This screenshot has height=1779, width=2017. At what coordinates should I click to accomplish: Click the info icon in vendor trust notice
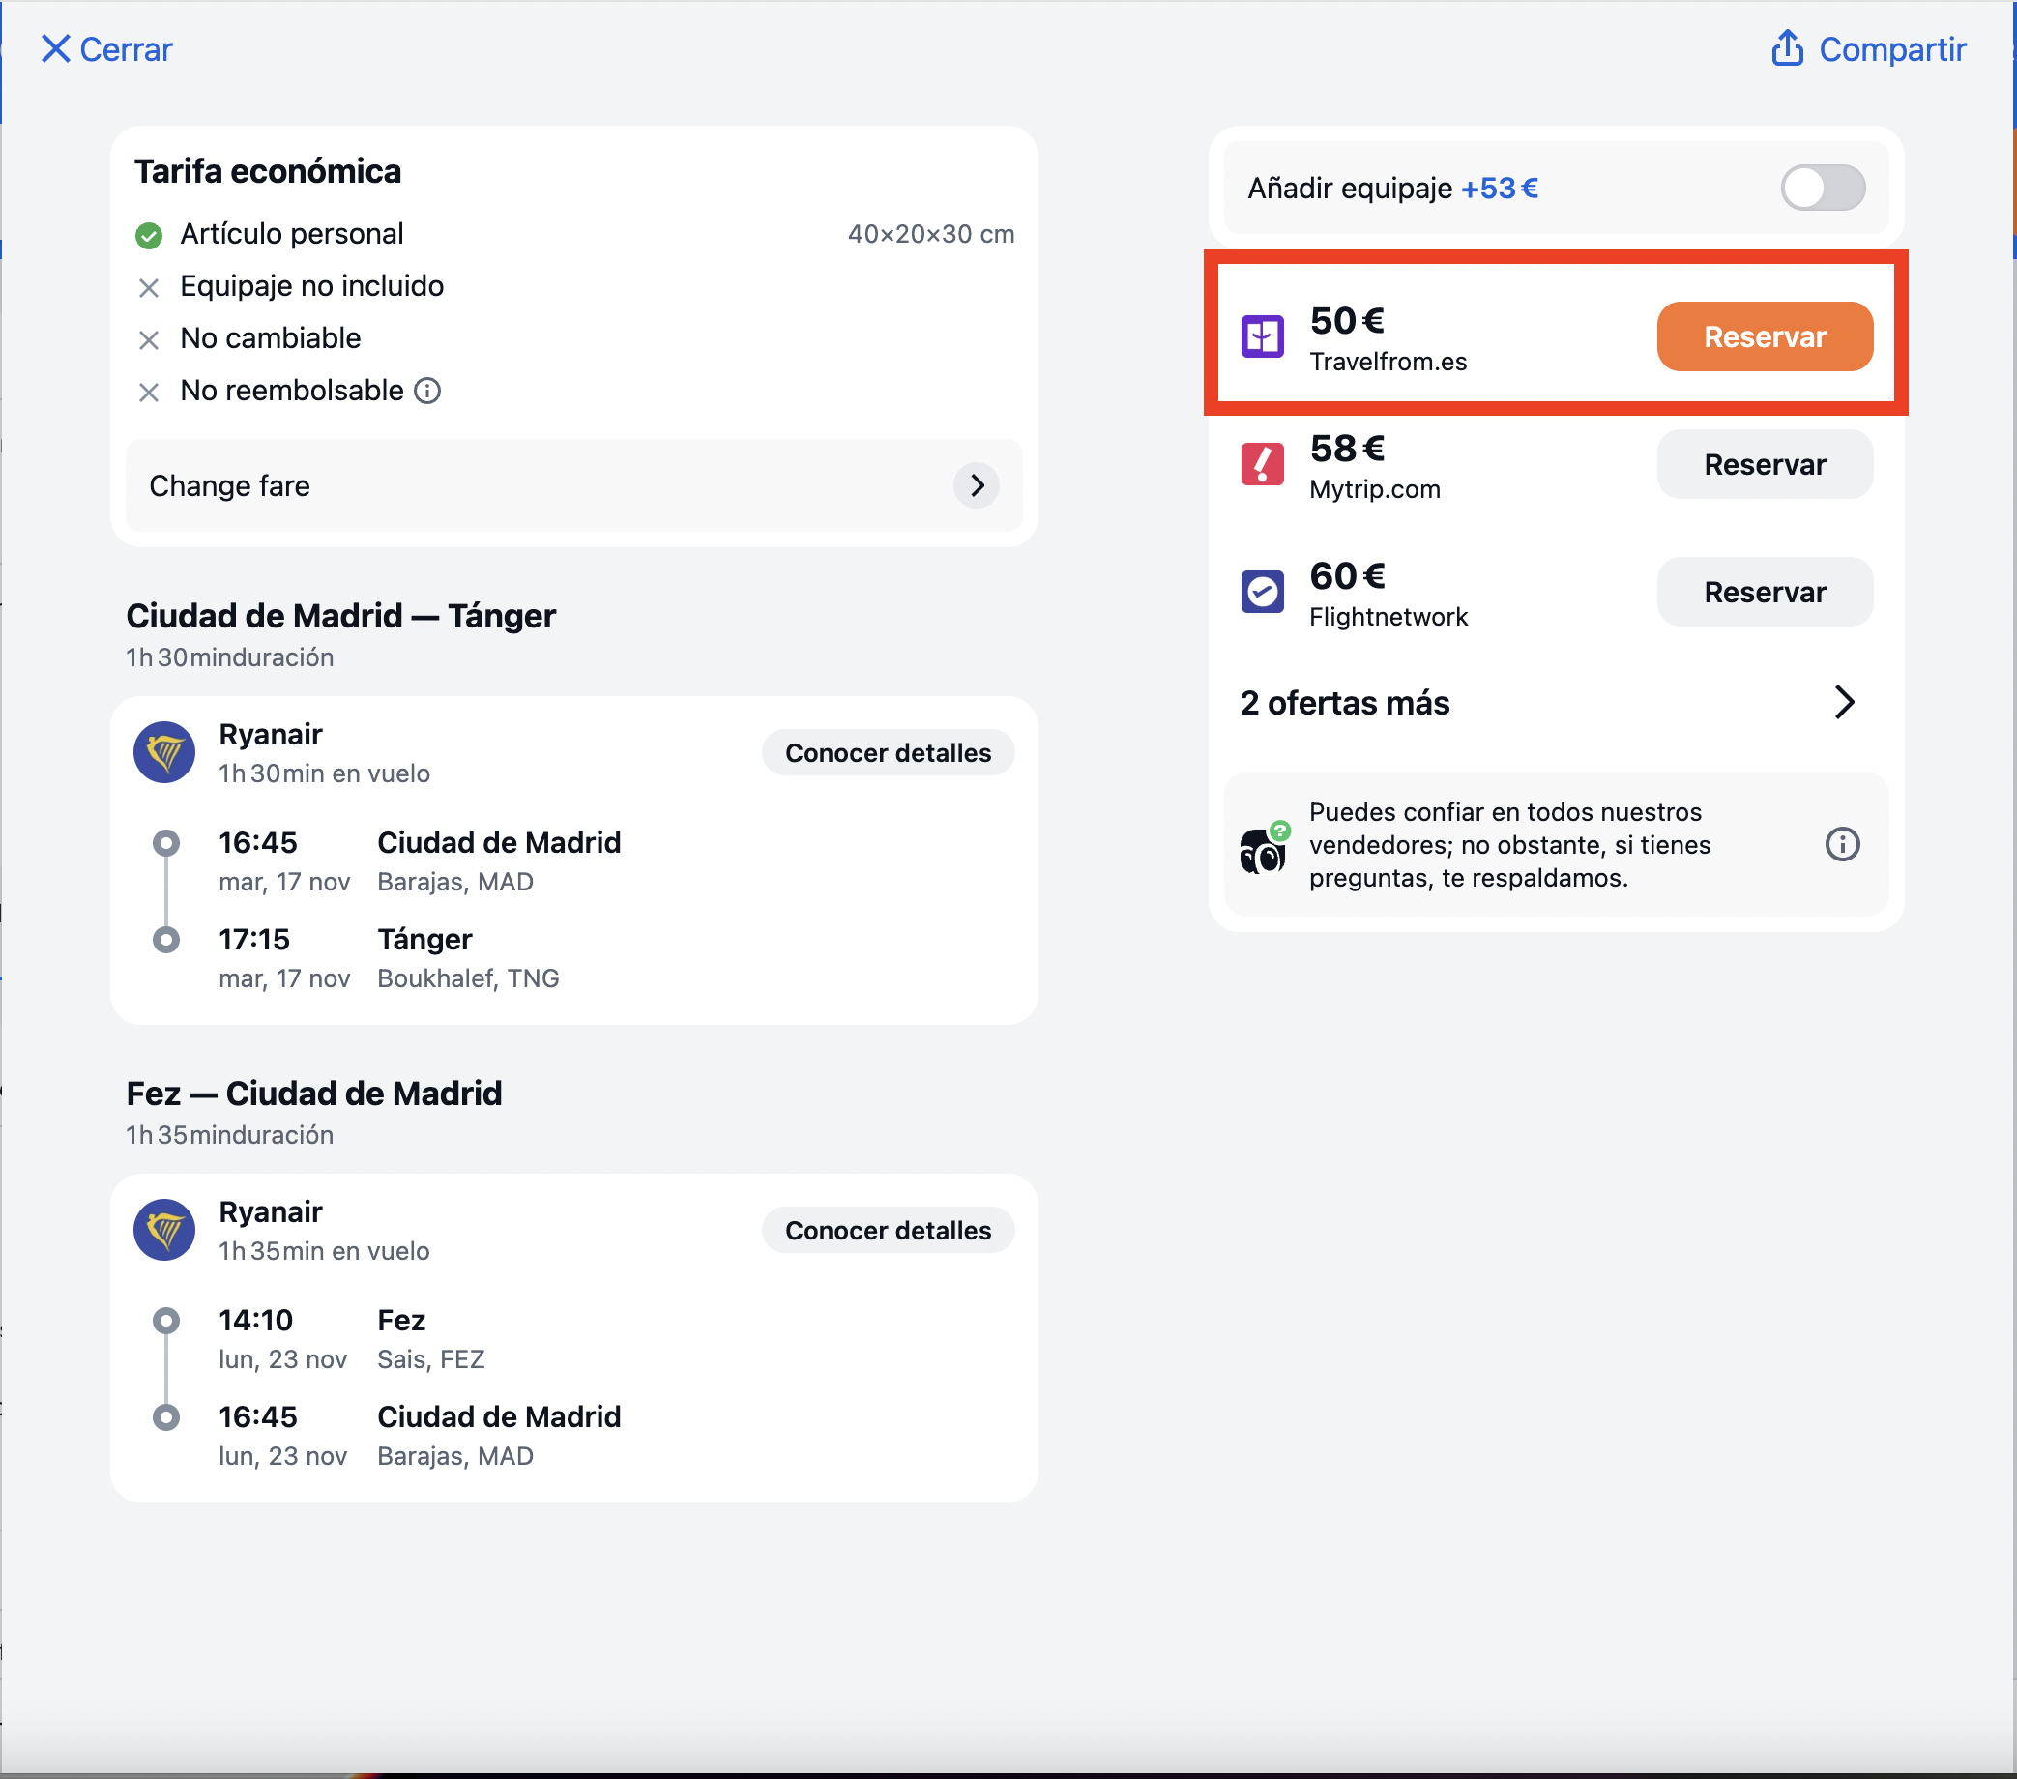pyautogui.click(x=1841, y=844)
